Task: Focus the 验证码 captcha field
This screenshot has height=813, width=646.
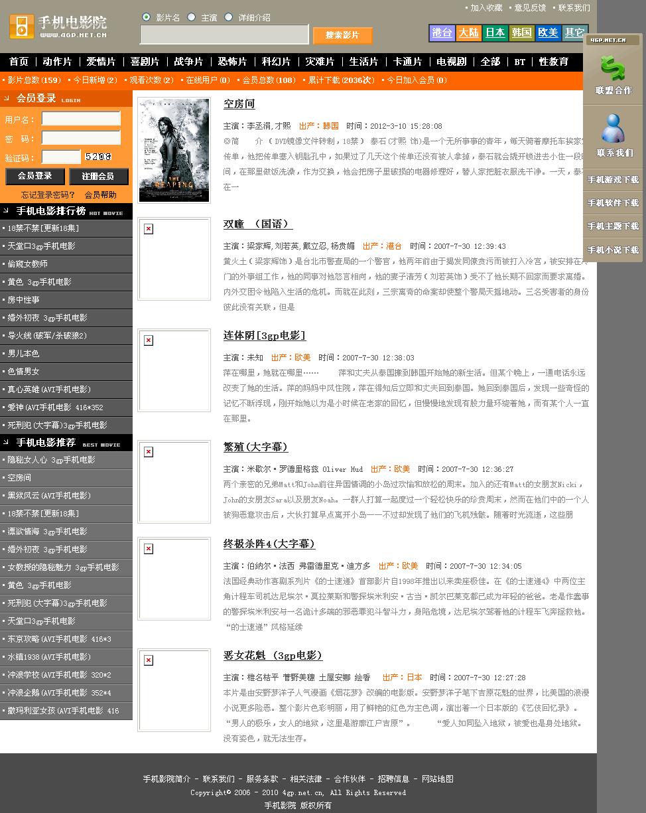Action: 61,157
